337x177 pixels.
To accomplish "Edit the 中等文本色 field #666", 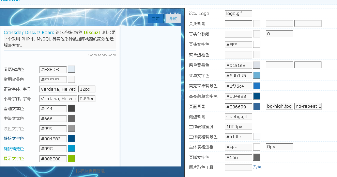I will point(53,119).
